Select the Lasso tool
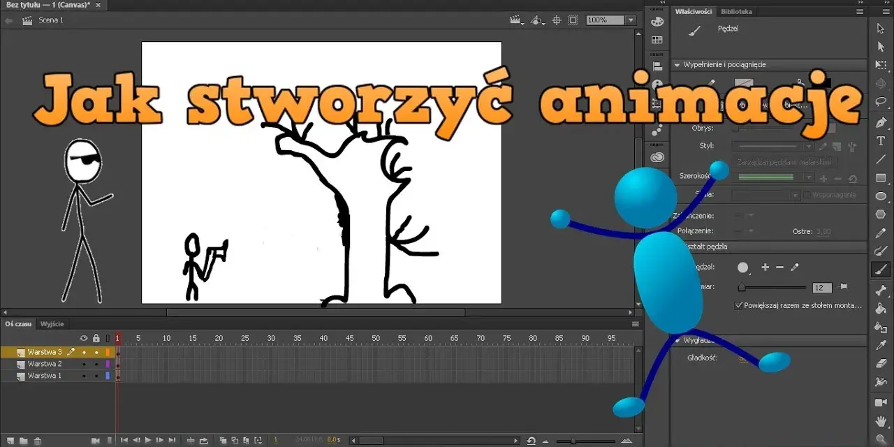 point(881,101)
